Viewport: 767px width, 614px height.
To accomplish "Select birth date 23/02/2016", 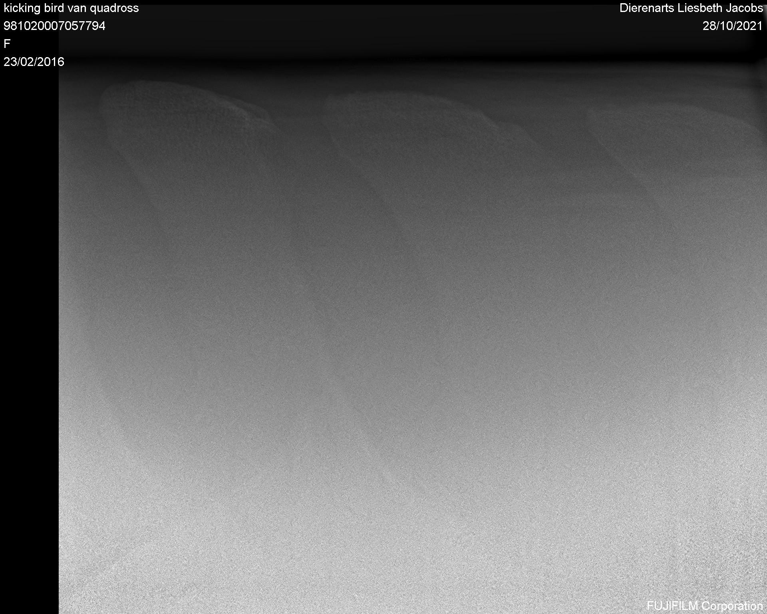I will 34,62.
